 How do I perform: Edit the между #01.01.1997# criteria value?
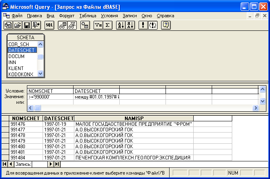(96, 97)
